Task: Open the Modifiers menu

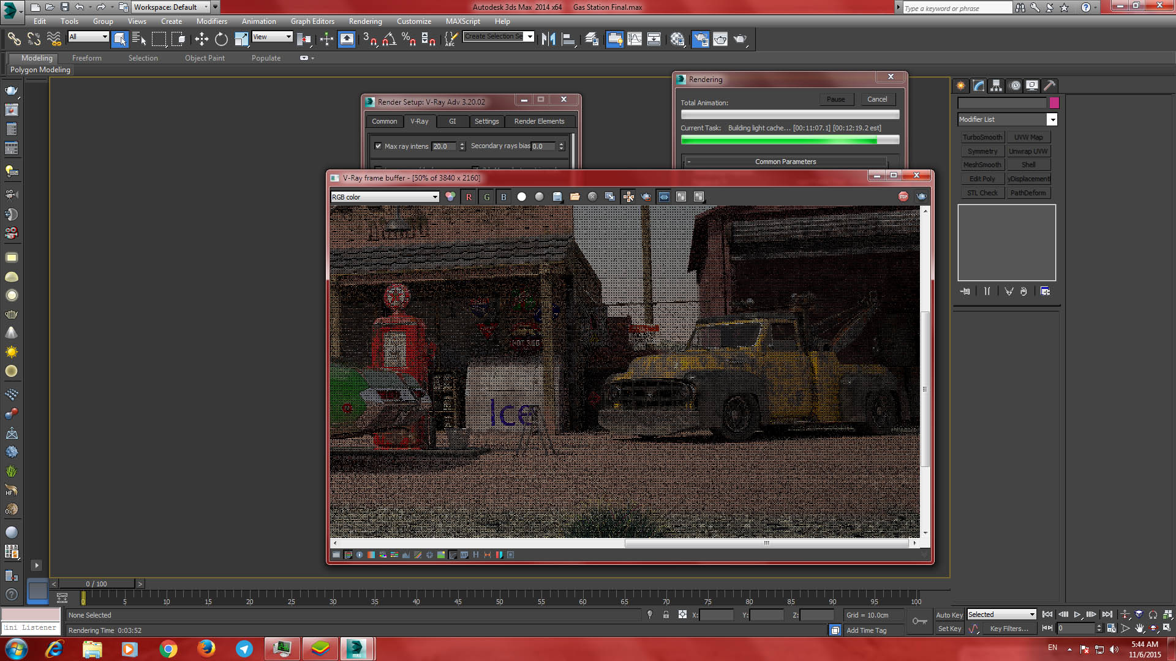Action: pyautogui.click(x=212, y=21)
